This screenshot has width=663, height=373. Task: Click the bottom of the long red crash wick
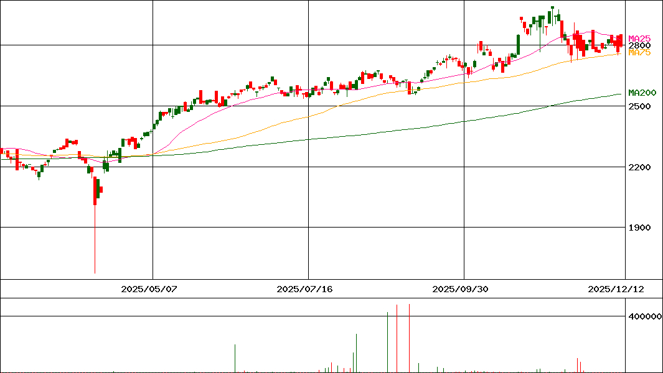tap(95, 272)
